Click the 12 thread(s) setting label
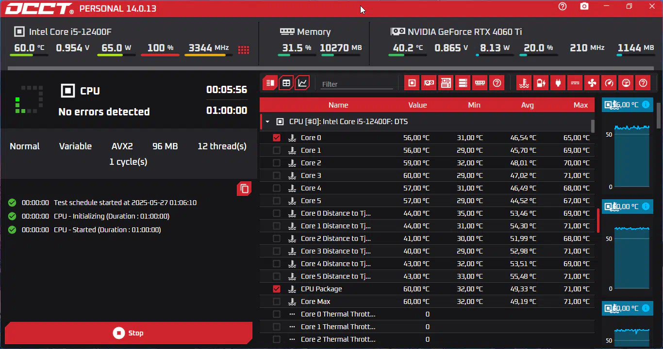663x349 pixels. pyautogui.click(x=222, y=146)
